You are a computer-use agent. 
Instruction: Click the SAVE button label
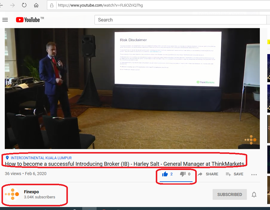tap(239, 174)
